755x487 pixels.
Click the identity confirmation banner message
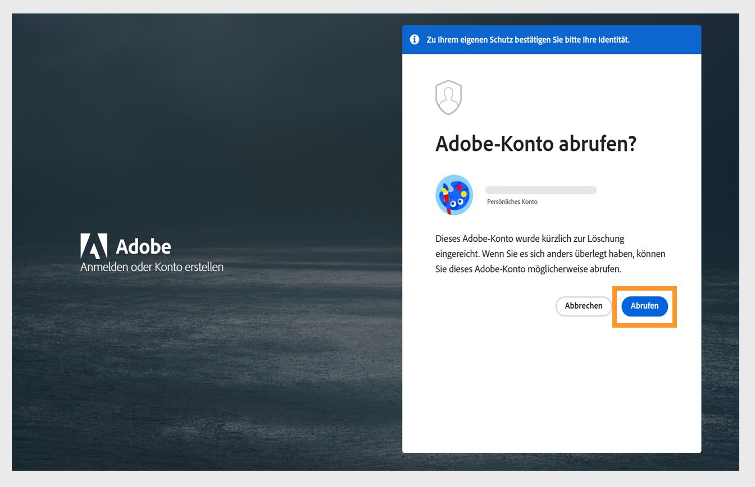pos(529,39)
